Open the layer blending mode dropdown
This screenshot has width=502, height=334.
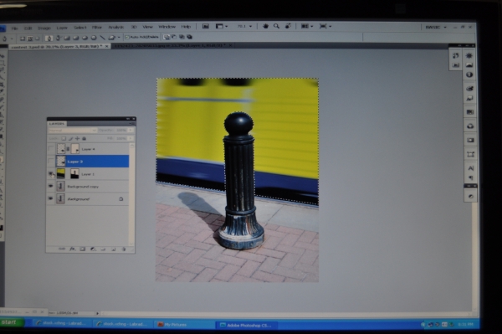(72, 131)
